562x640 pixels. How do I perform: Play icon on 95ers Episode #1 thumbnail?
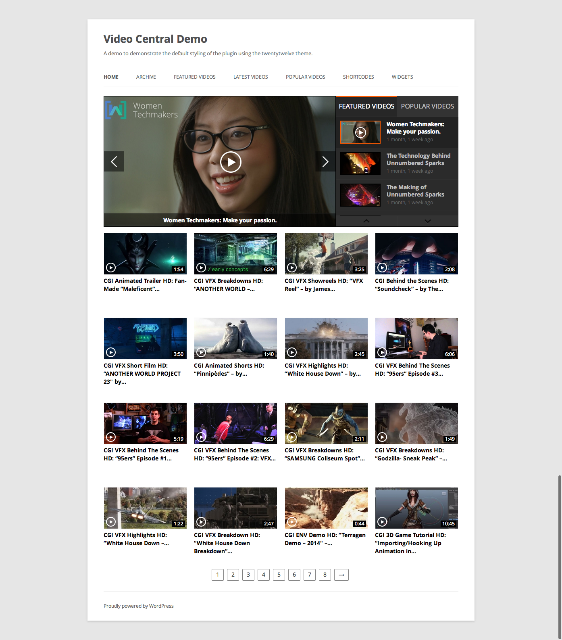pos(111,437)
